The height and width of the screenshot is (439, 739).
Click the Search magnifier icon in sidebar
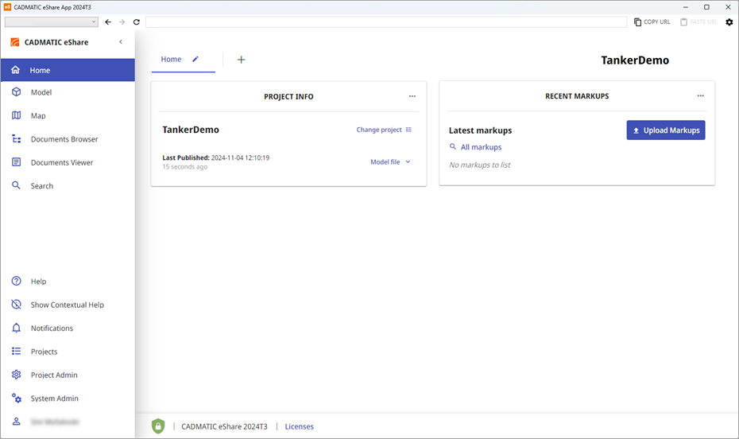(x=16, y=186)
